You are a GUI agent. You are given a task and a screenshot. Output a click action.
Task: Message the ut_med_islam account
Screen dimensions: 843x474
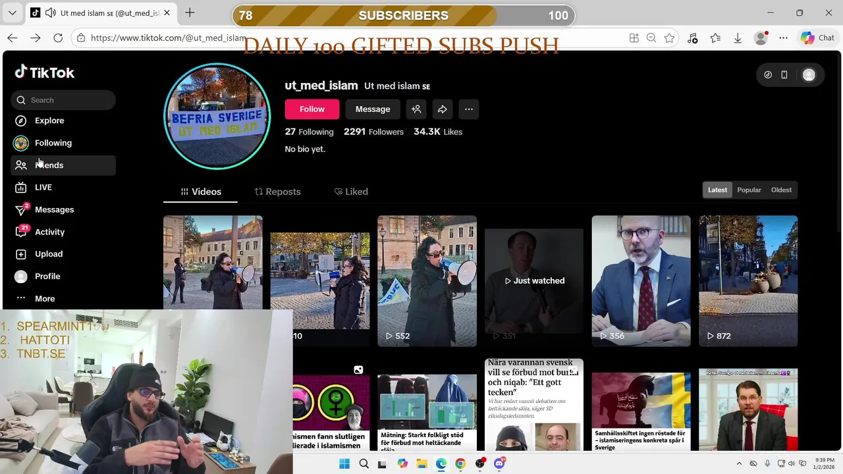(373, 109)
